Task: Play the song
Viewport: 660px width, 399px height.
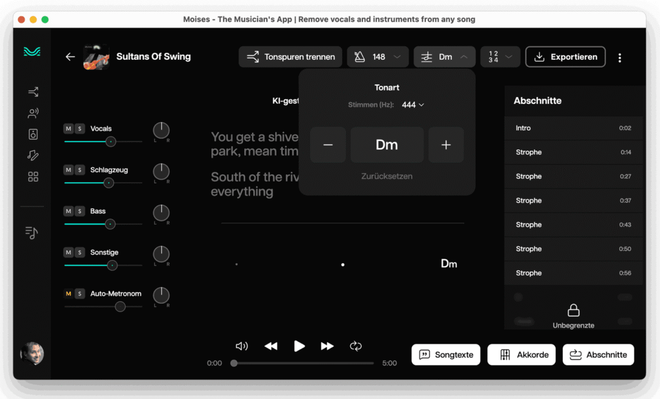Action: pyautogui.click(x=299, y=346)
